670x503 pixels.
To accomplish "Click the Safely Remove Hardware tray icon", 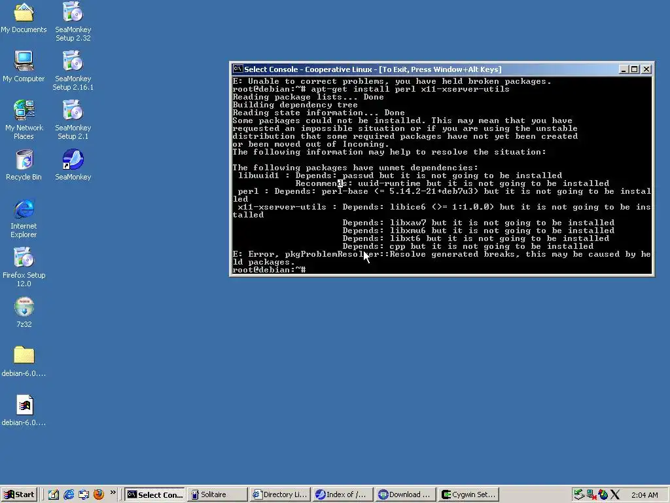I will tap(578, 494).
